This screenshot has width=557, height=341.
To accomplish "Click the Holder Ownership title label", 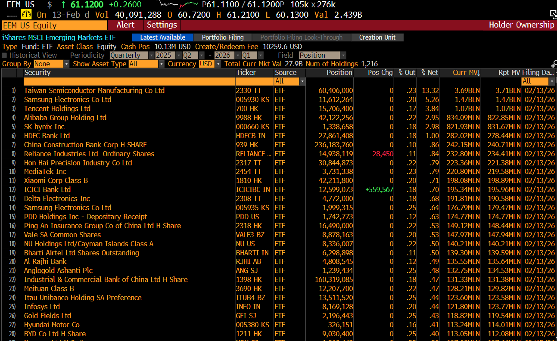I will coord(521,25).
